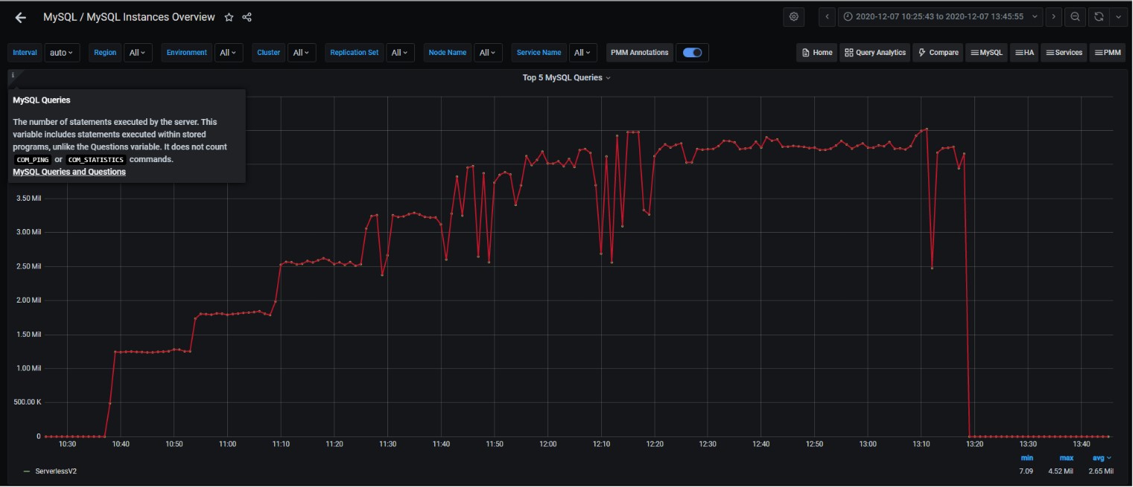Star the MySQL Instances Overview dashboard
The width and height of the screenshot is (1133, 487).
coord(229,17)
